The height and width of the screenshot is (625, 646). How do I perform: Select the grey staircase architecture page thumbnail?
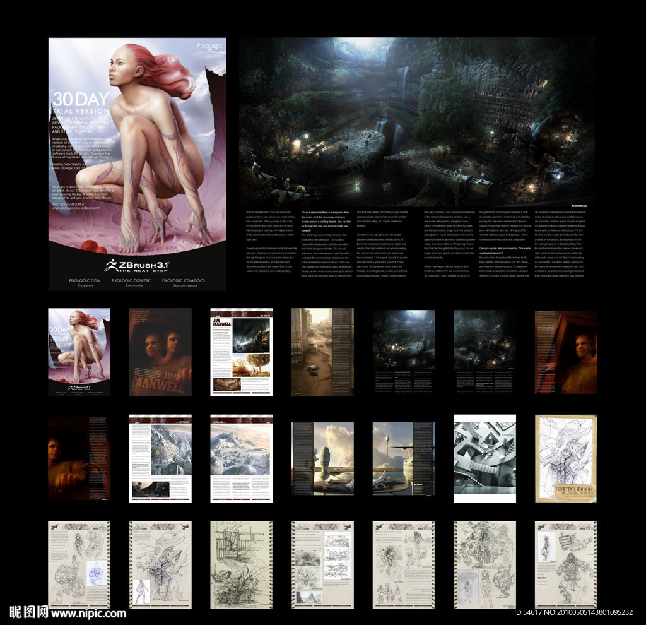coord(485,458)
